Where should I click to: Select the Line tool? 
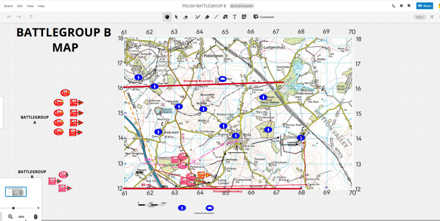click(x=216, y=17)
